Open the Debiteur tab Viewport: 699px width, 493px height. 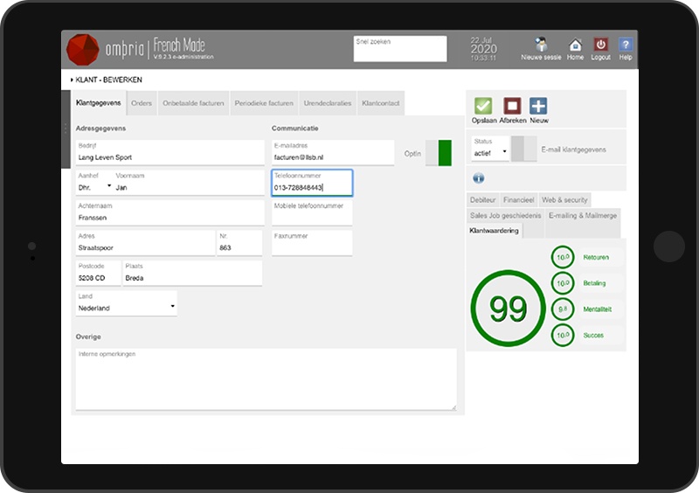click(483, 200)
